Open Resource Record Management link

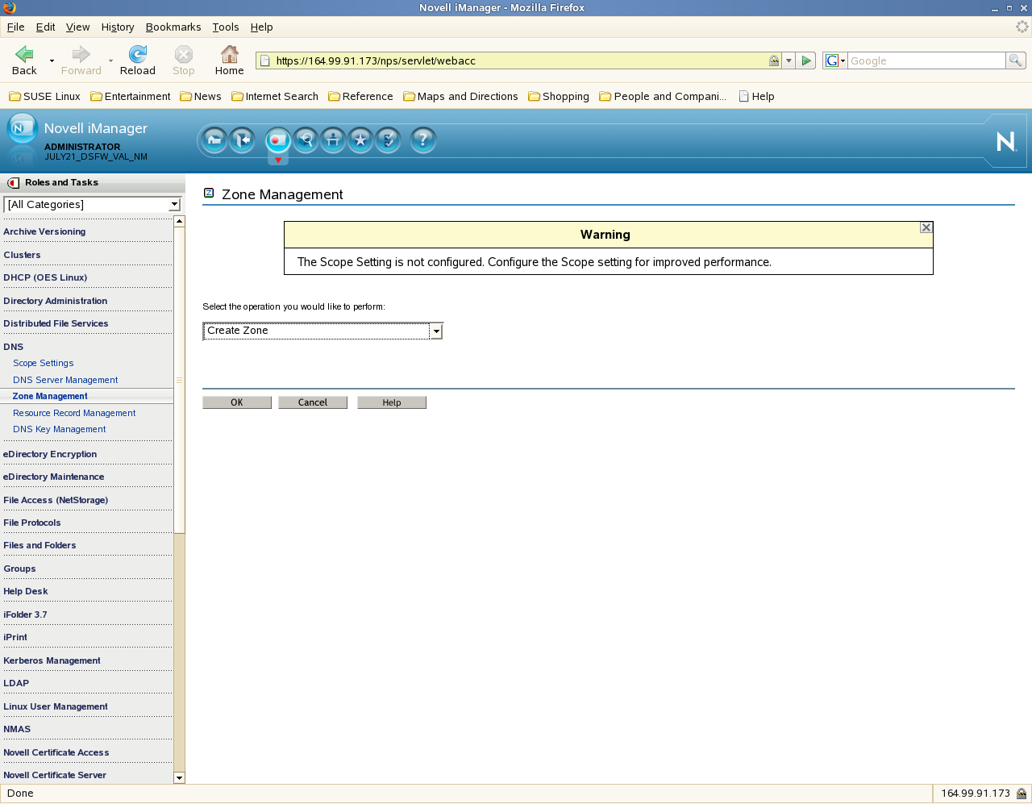(74, 413)
